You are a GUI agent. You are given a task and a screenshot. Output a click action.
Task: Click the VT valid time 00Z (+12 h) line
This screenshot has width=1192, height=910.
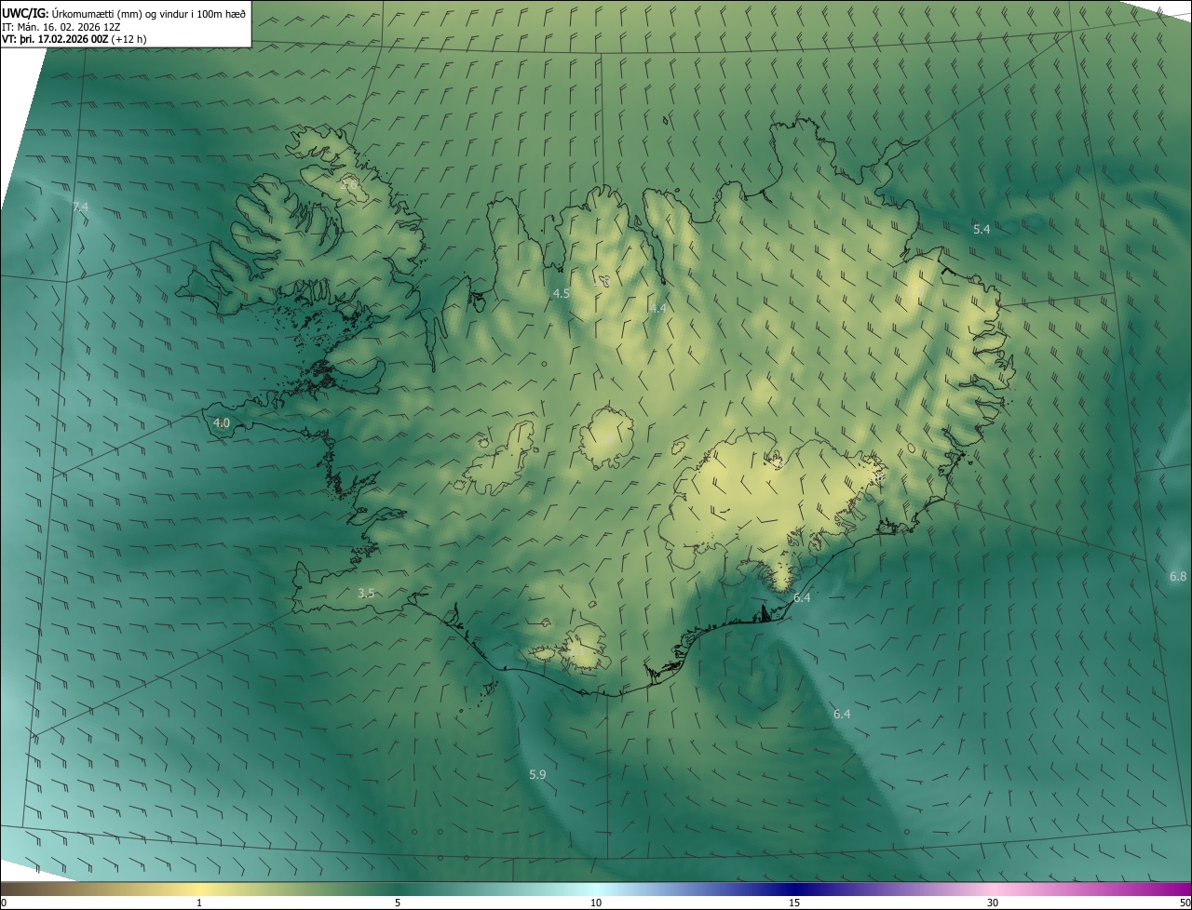(74, 39)
